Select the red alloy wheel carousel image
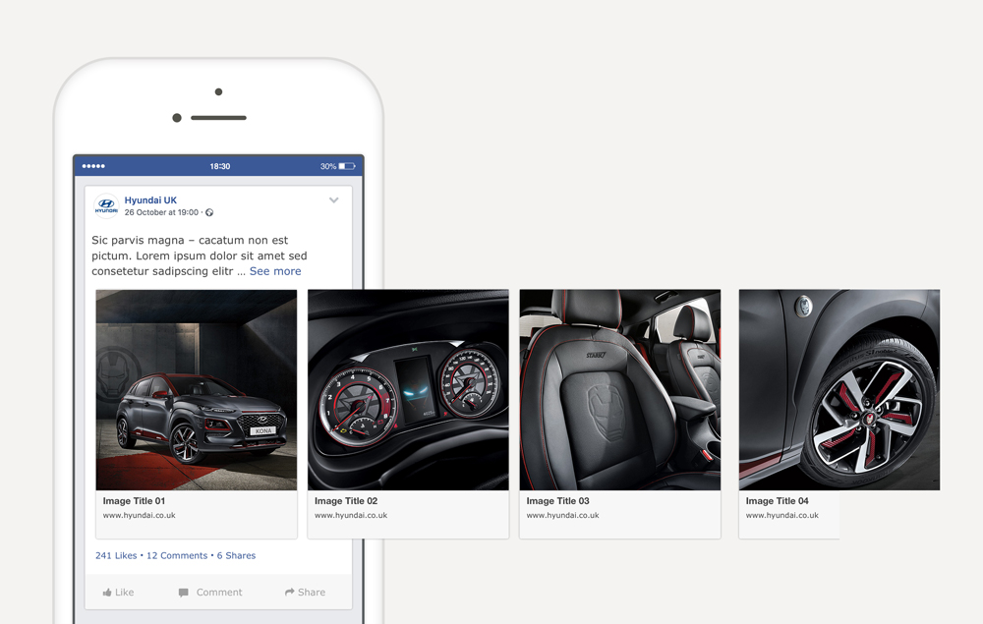This screenshot has height=624, width=983. 838,390
